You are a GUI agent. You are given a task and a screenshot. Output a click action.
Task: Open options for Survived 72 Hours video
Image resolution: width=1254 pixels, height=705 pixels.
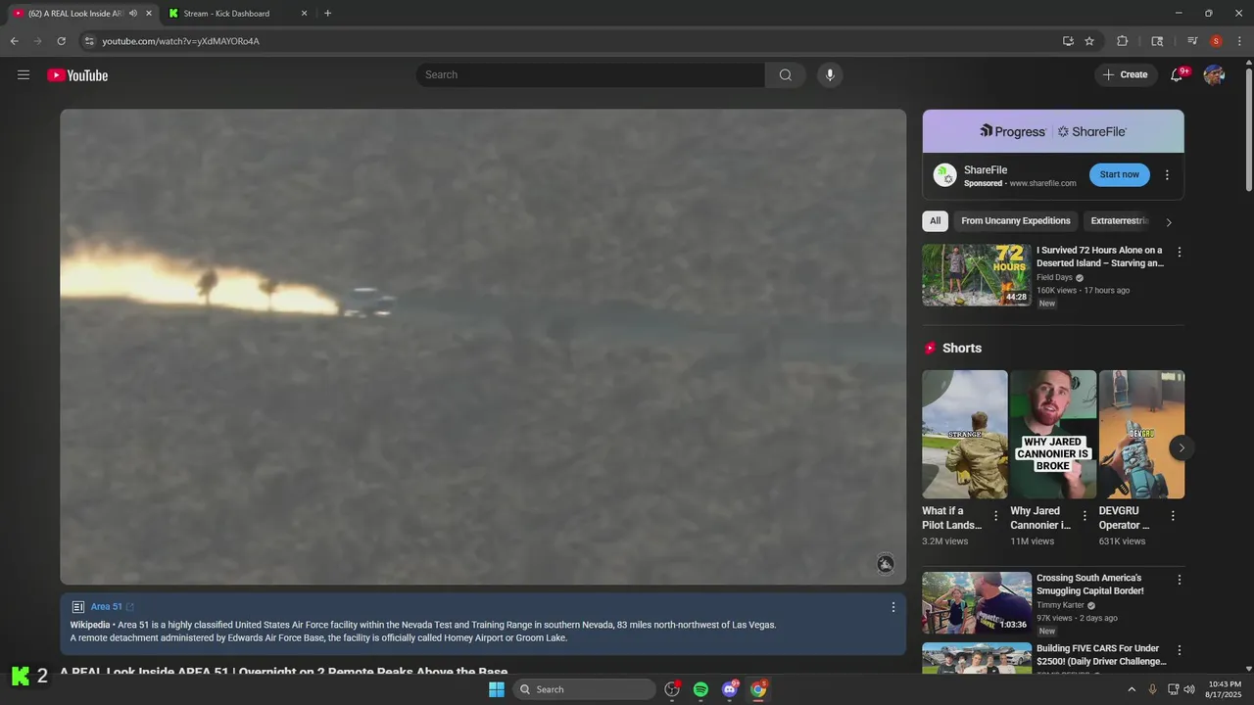coord(1180,252)
